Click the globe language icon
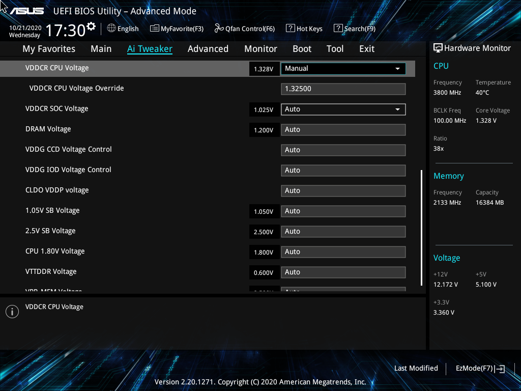 click(x=111, y=29)
